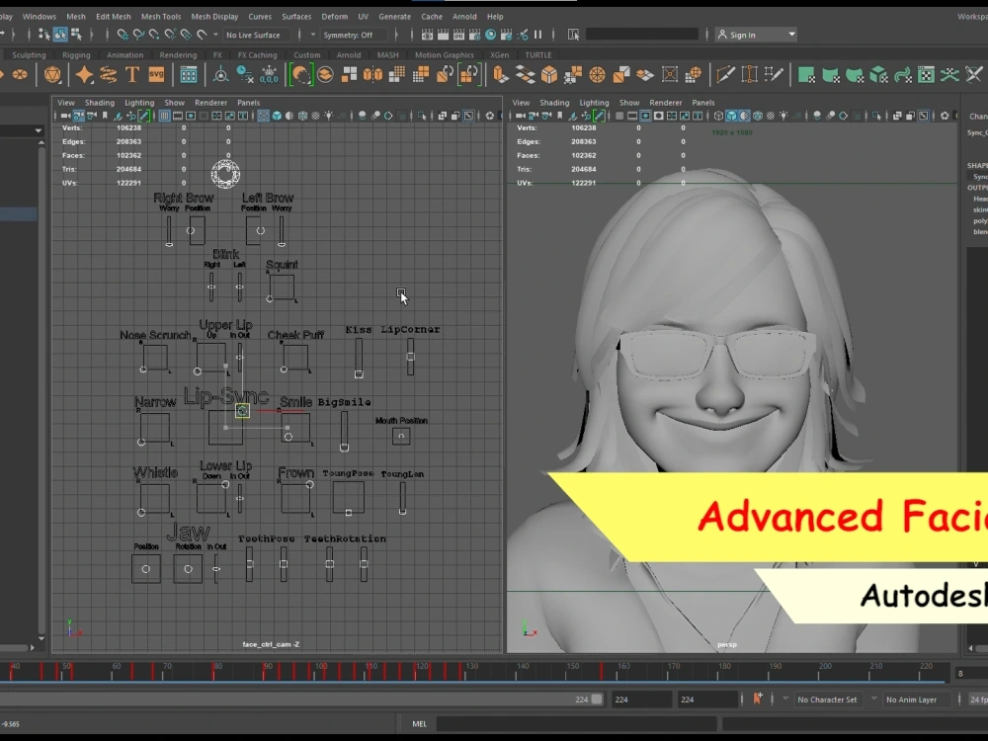Open the Mesh Tools menu
The image size is (988, 741).
coord(160,16)
